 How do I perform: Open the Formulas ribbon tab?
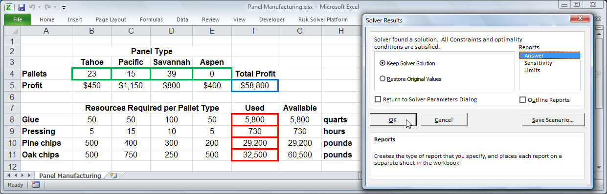coord(152,19)
